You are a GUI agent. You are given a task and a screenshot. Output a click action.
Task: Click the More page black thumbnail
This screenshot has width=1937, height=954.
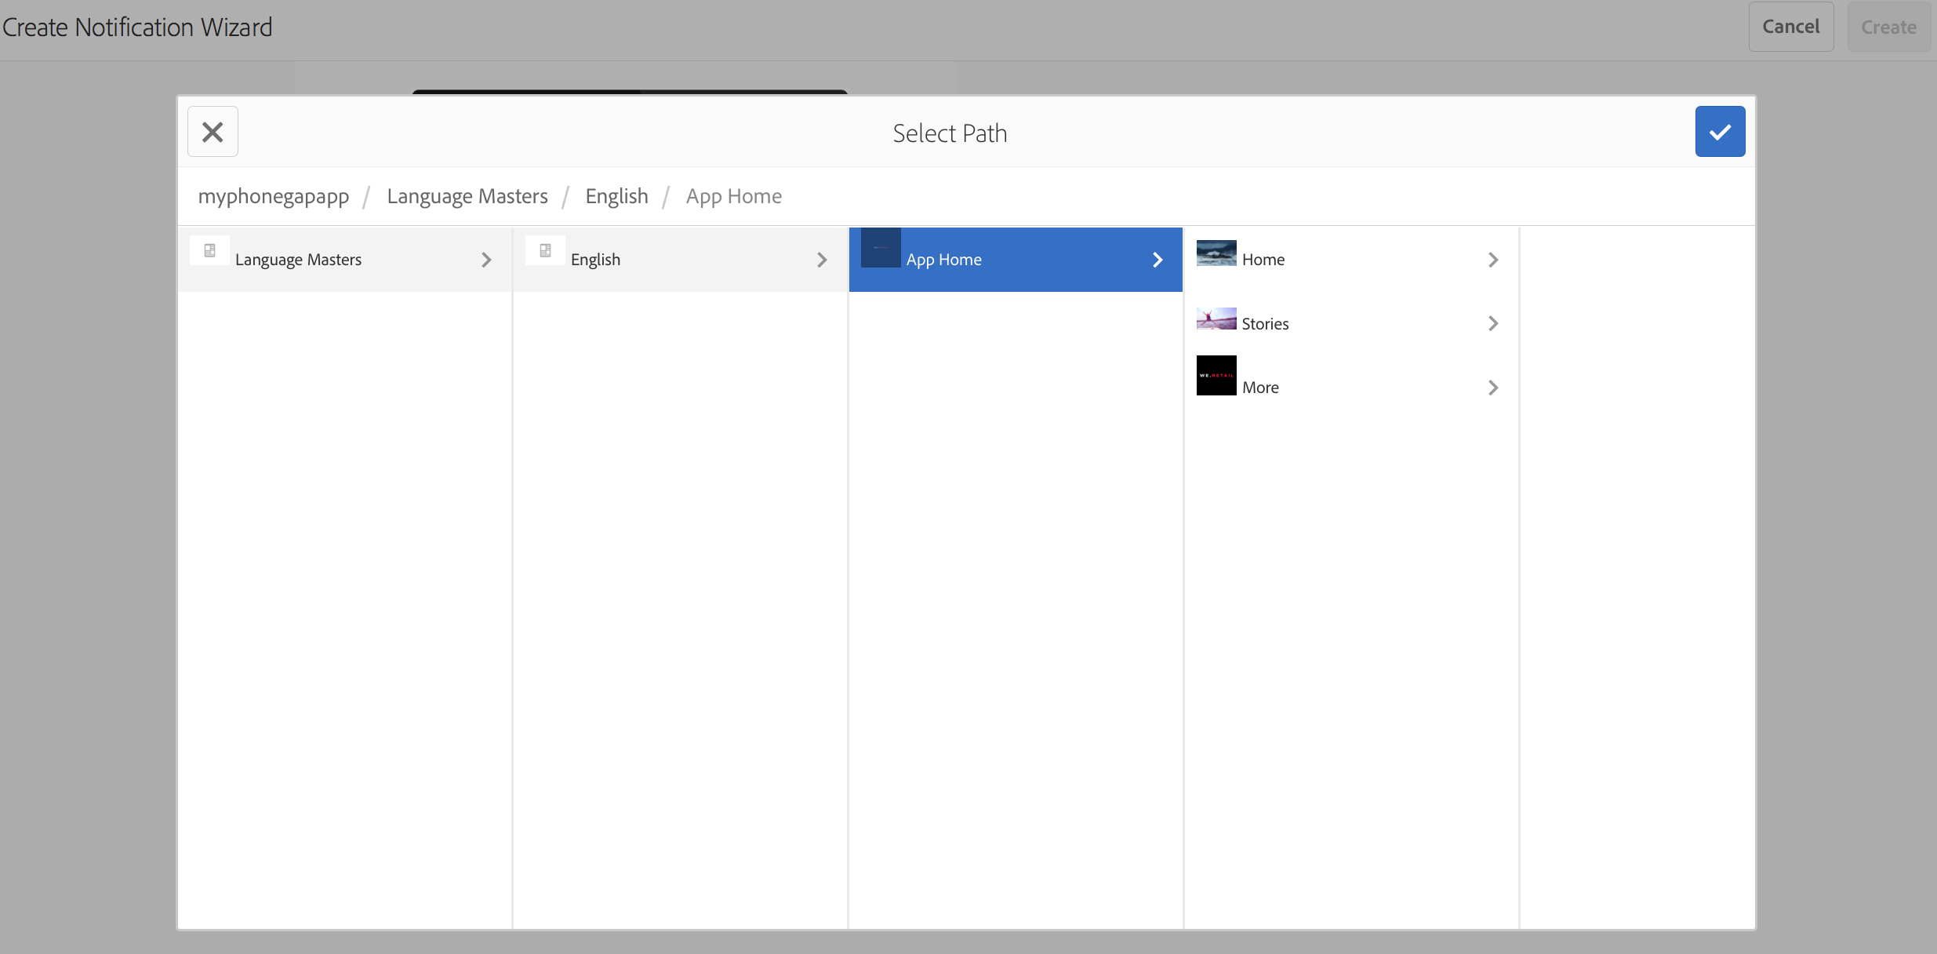[1216, 376]
